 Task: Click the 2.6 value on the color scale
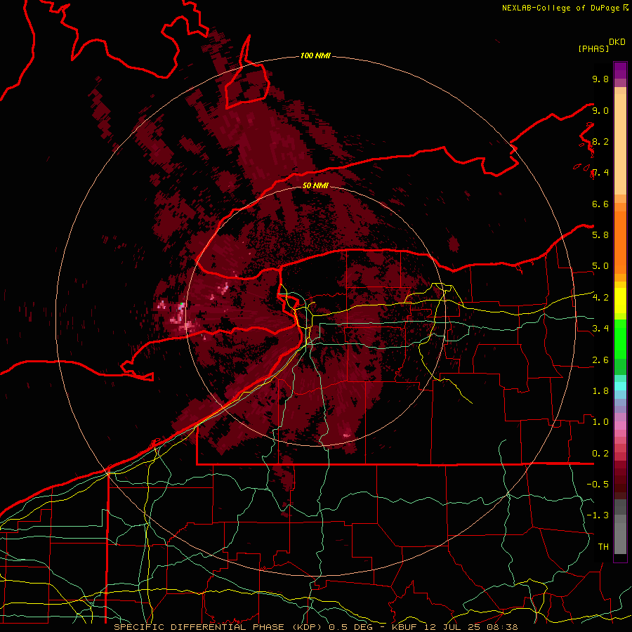600,360
